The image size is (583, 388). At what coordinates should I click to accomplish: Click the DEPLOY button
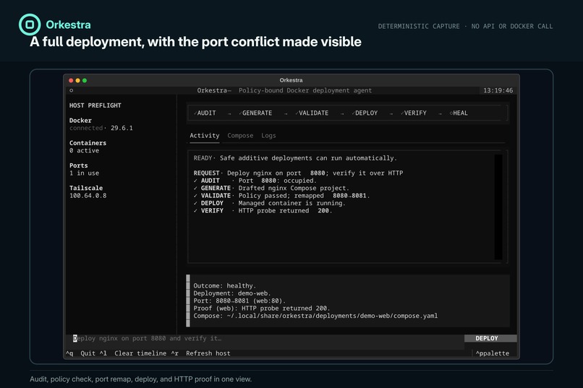pyautogui.click(x=490, y=338)
